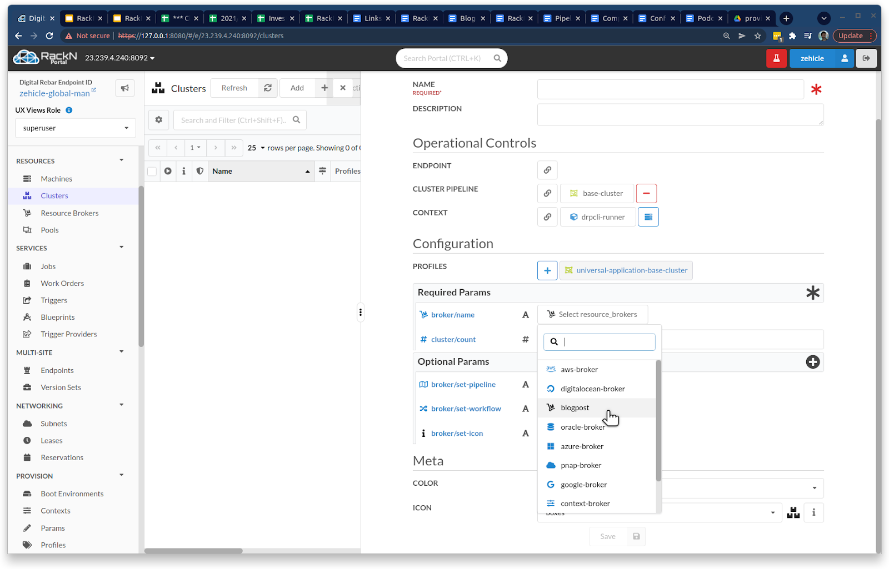Image resolution: width=889 pixels, height=569 pixels.
Task: Click the boxes icon preview button
Action: [x=793, y=512]
